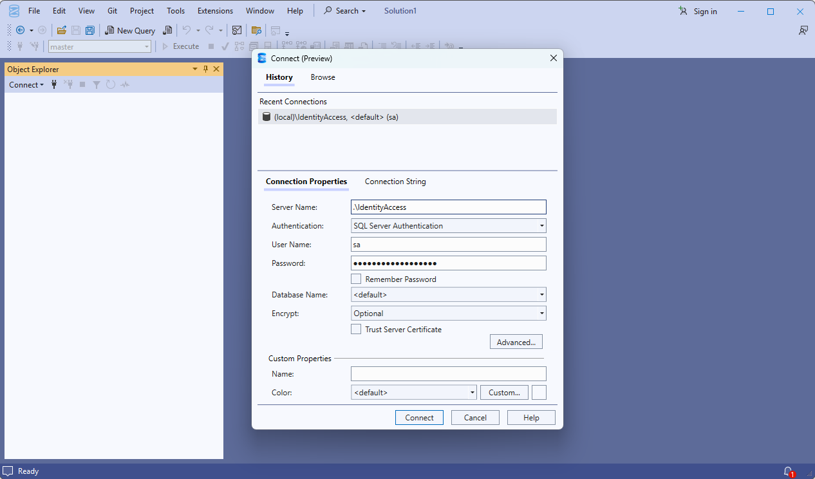
Task: Check the Trust Server Certificate box
Action: point(356,329)
